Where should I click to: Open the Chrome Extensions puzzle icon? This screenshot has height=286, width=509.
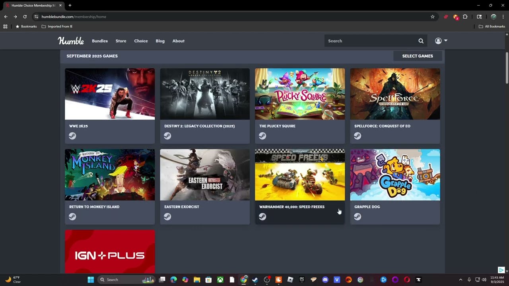tap(465, 17)
